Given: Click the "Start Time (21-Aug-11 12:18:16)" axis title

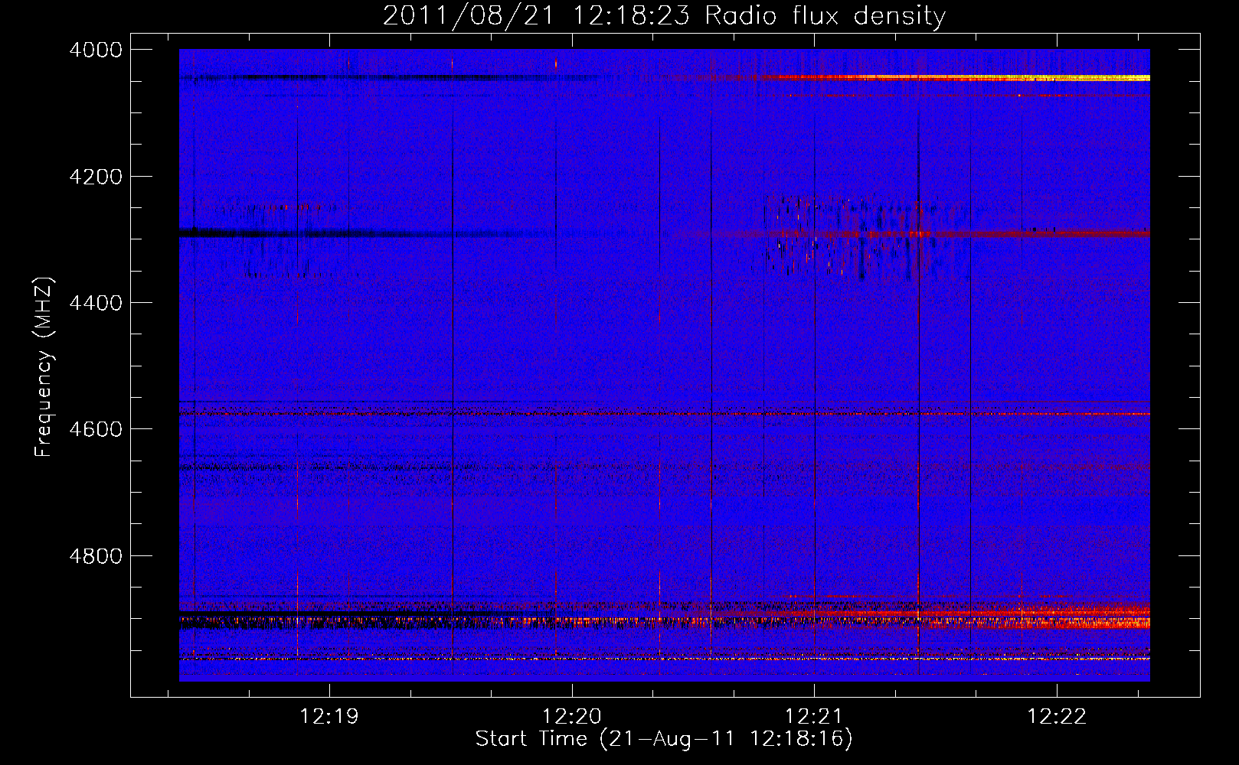Looking at the screenshot, I should [664, 739].
